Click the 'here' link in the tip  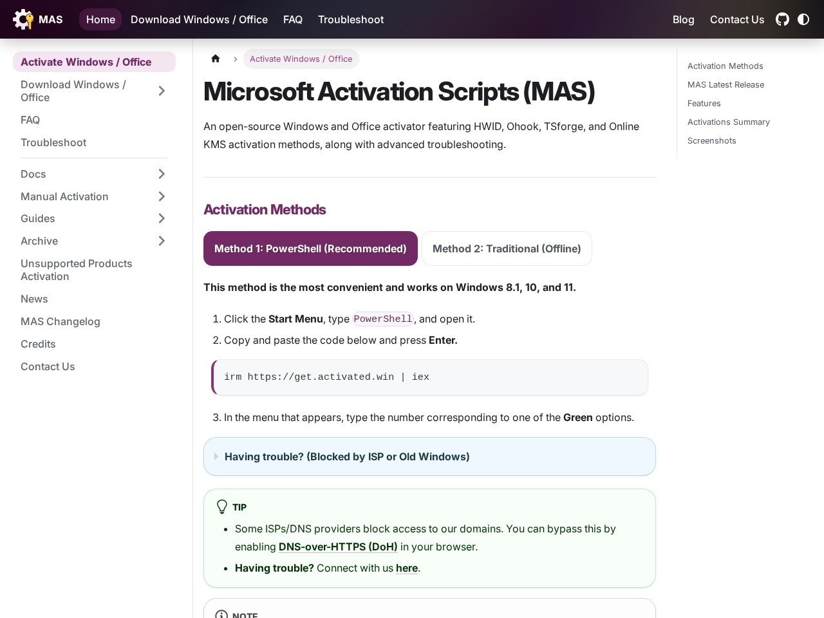(407, 568)
